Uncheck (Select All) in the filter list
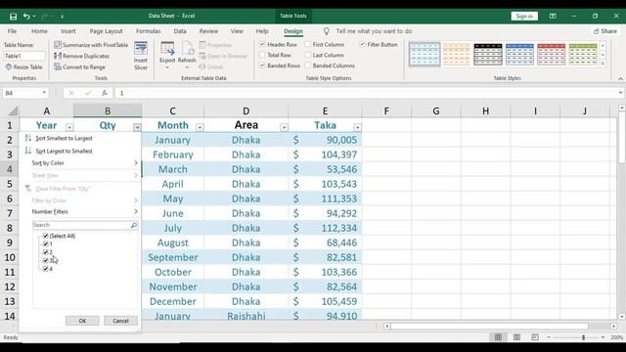The width and height of the screenshot is (626, 352). pyautogui.click(x=46, y=236)
